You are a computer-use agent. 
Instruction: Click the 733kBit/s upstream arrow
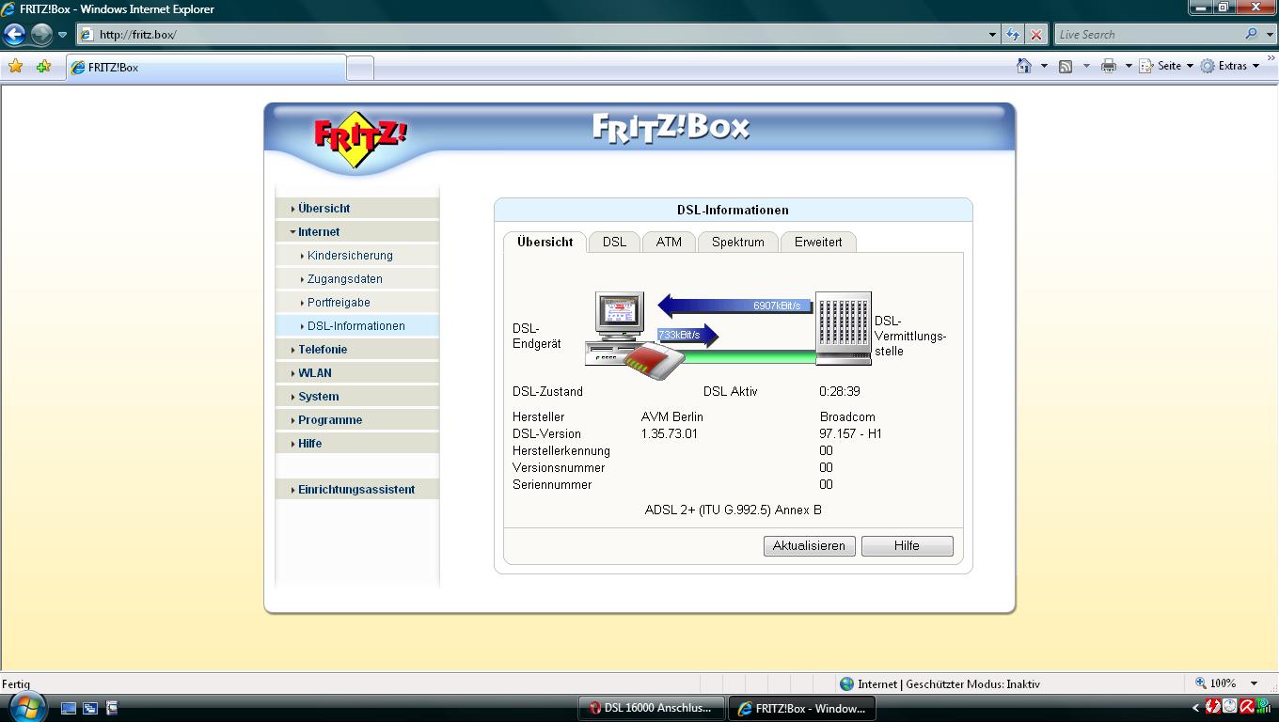pos(688,335)
